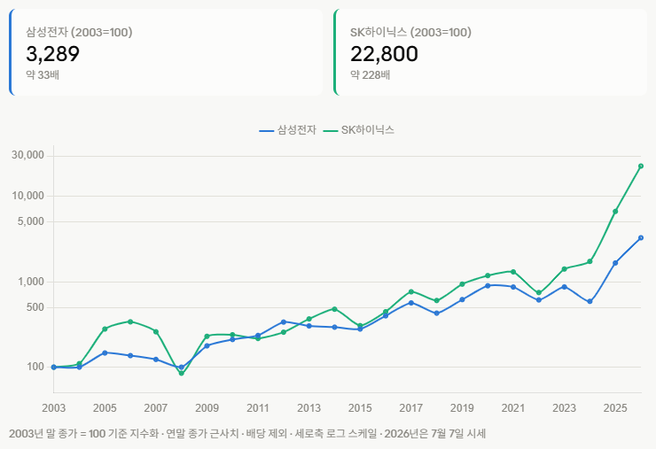
Task: Click the 2019 x-axis label
Action: point(462,408)
